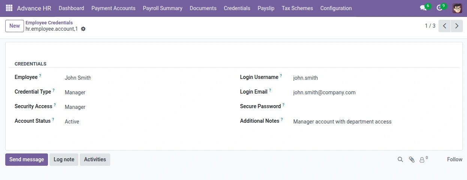Click help tooltip next to Login Username

point(281,76)
